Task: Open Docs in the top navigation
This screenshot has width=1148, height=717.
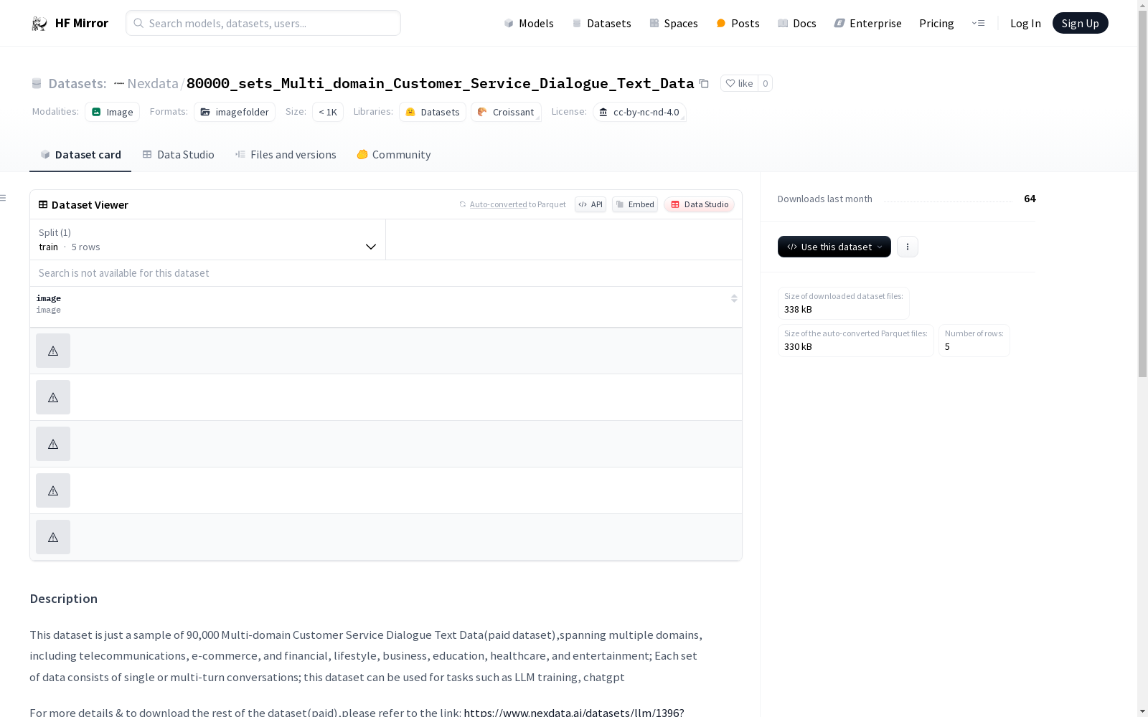Action: pyautogui.click(x=797, y=23)
